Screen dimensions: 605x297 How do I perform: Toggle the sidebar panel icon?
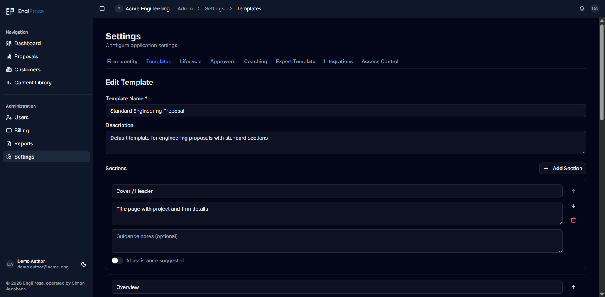point(102,8)
